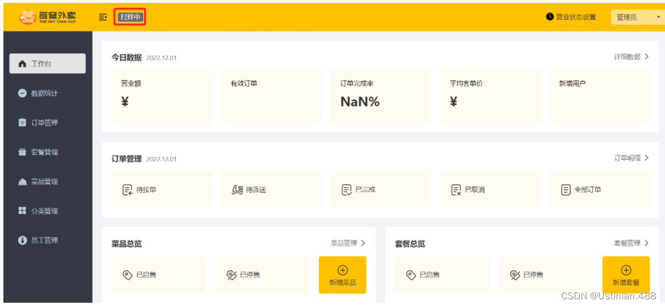Open the 已完成 orders card
Screen dimensions: 665x305
pos(380,190)
